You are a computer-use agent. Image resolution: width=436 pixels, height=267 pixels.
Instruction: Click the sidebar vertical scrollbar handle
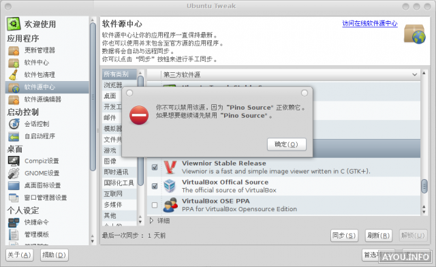(x=93, y=97)
